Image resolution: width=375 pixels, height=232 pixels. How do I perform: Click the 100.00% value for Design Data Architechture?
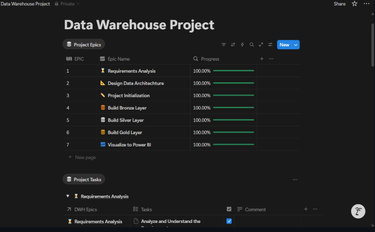click(202, 83)
